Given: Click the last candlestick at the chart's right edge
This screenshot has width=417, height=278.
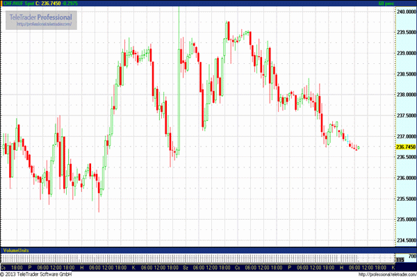Looking at the screenshot, I should point(358,147).
